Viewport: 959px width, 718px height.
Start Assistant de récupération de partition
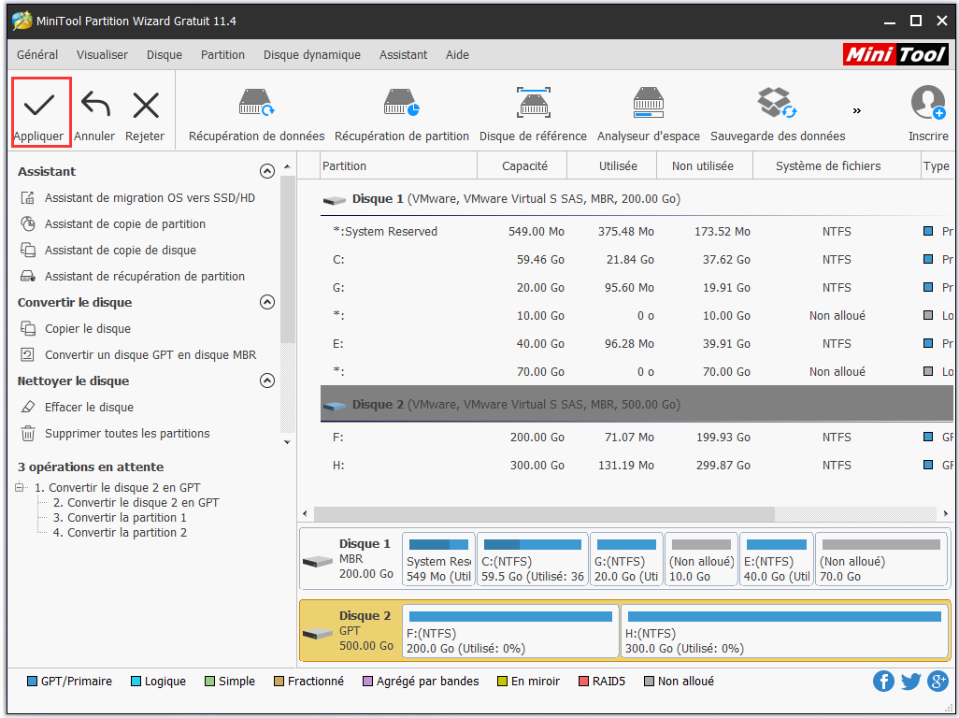133,277
